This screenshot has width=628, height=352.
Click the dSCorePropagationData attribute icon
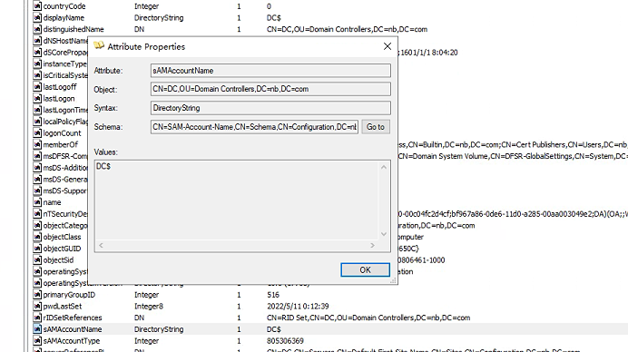37,53
